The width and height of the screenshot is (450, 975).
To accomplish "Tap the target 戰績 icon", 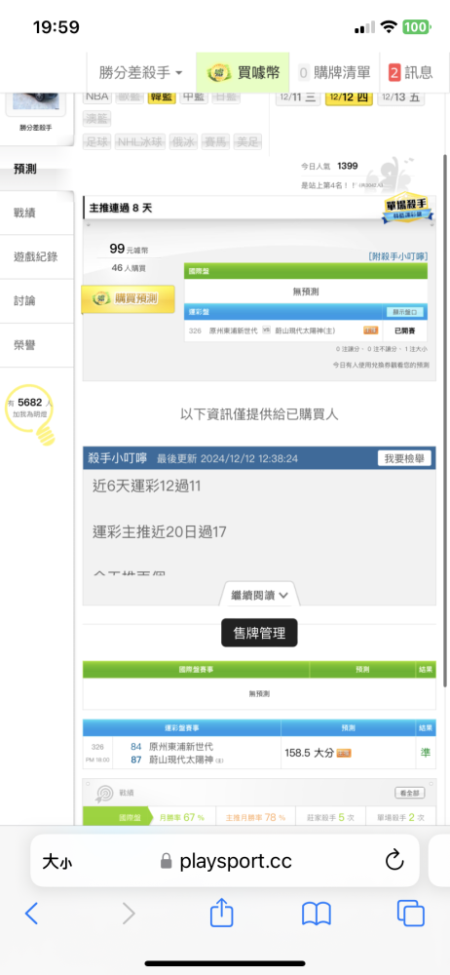I will coord(104,794).
